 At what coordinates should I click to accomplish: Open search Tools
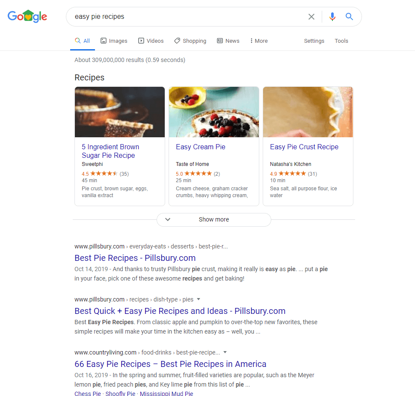pos(341,41)
